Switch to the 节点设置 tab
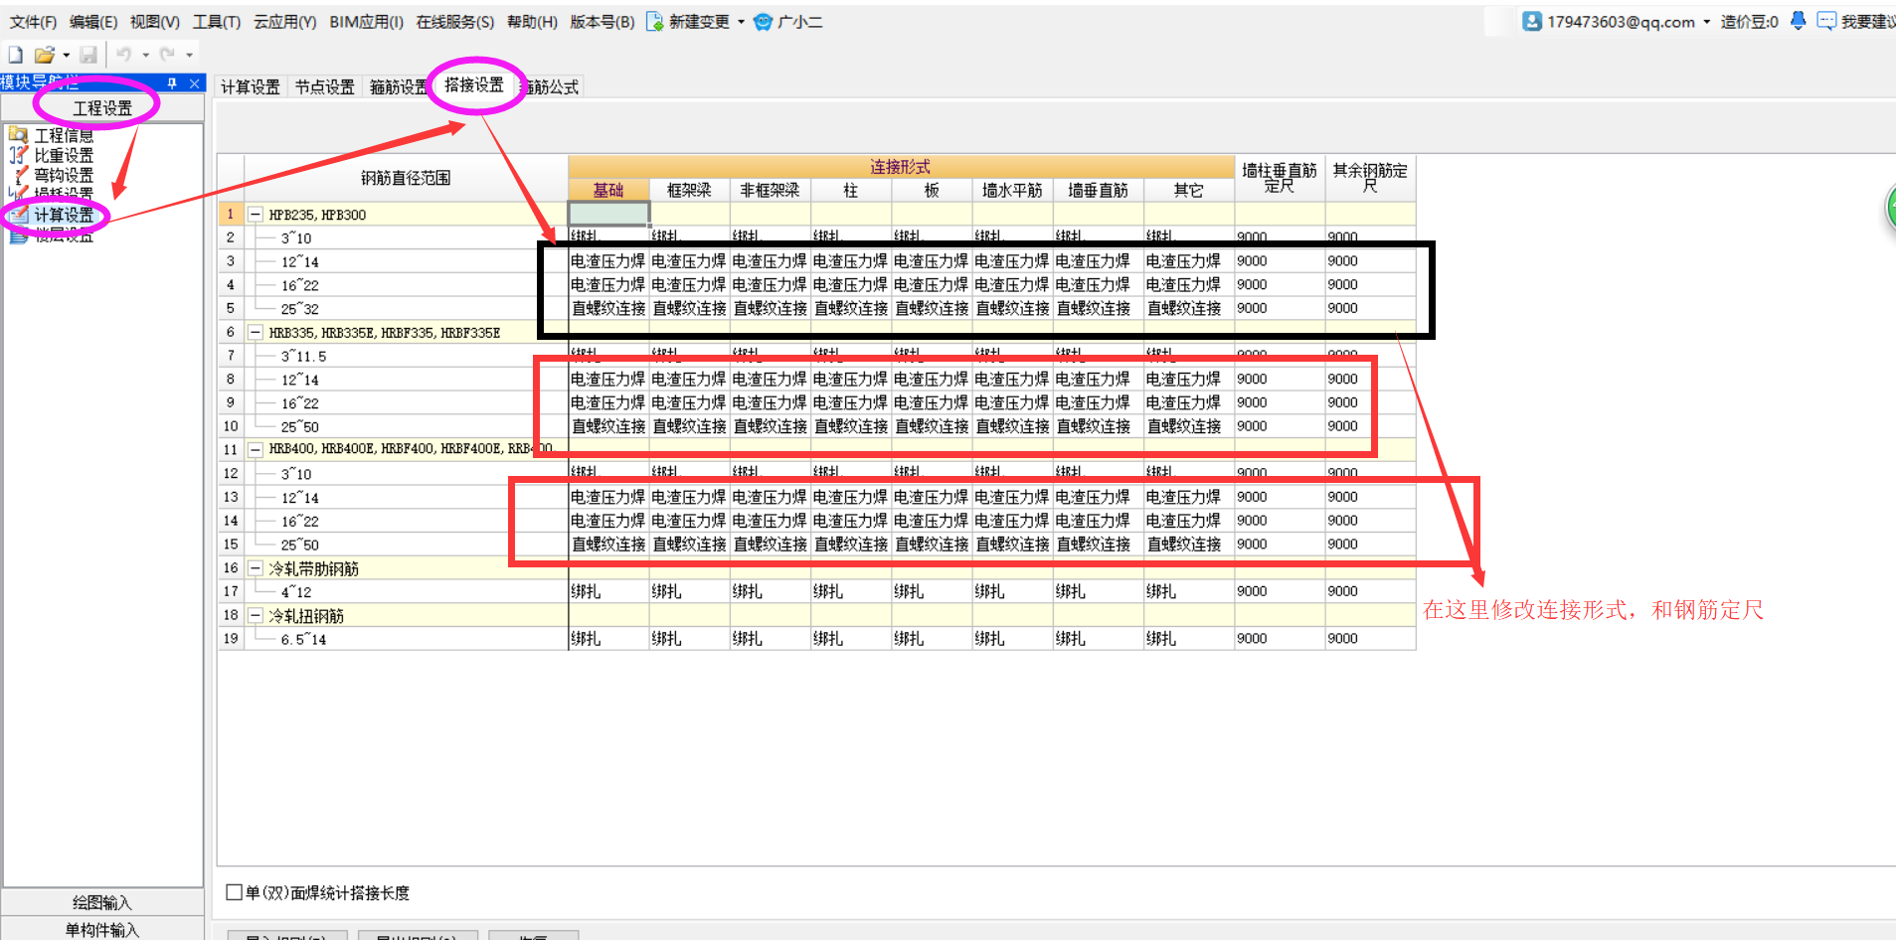Image resolution: width=1896 pixels, height=940 pixels. click(325, 87)
